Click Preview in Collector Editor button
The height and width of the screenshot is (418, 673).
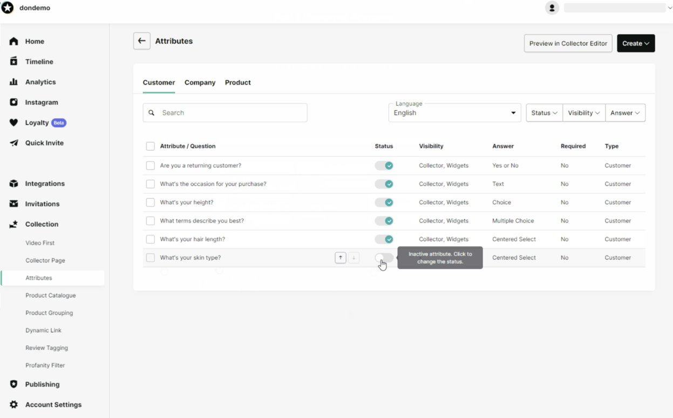(568, 43)
